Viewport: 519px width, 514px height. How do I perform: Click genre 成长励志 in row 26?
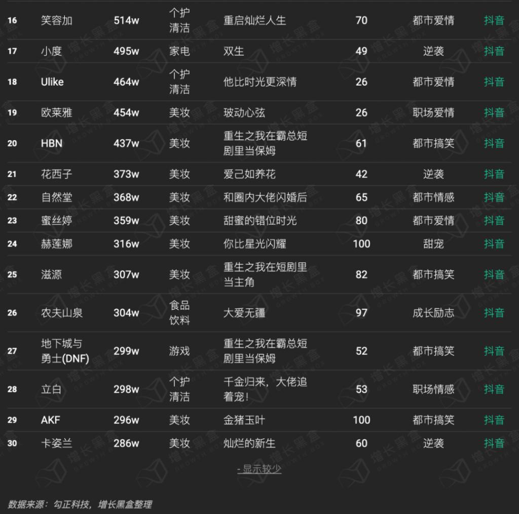[433, 312]
